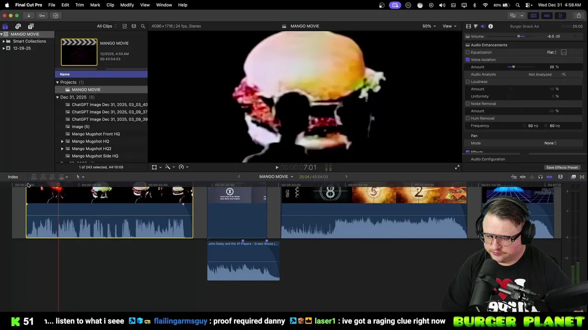Open the Photos and Audio sidebar
Image resolution: width=588 pixels, height=330 pixels.
click(18, 26)
